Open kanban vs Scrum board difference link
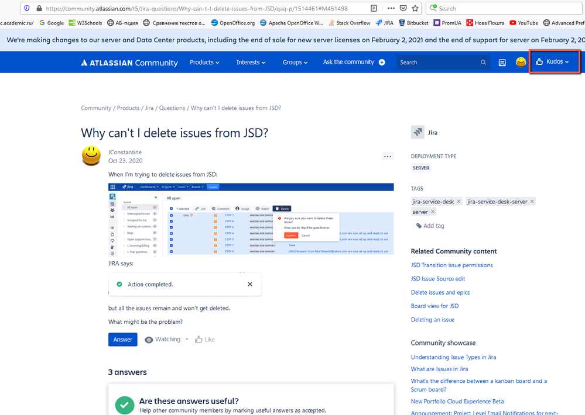The height and width of the screenshot is (415, 585). pos(479,385)
